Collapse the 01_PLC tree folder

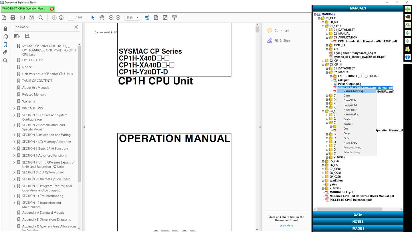click(319, 18)
